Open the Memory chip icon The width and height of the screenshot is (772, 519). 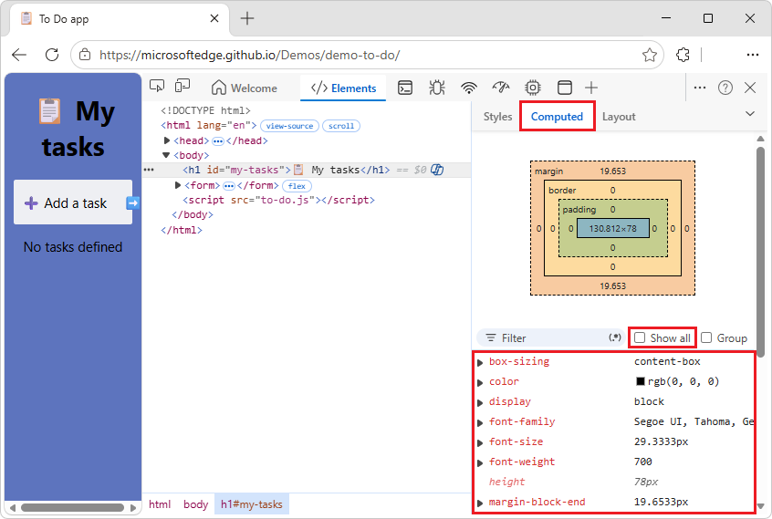click(x=532, y=88)
